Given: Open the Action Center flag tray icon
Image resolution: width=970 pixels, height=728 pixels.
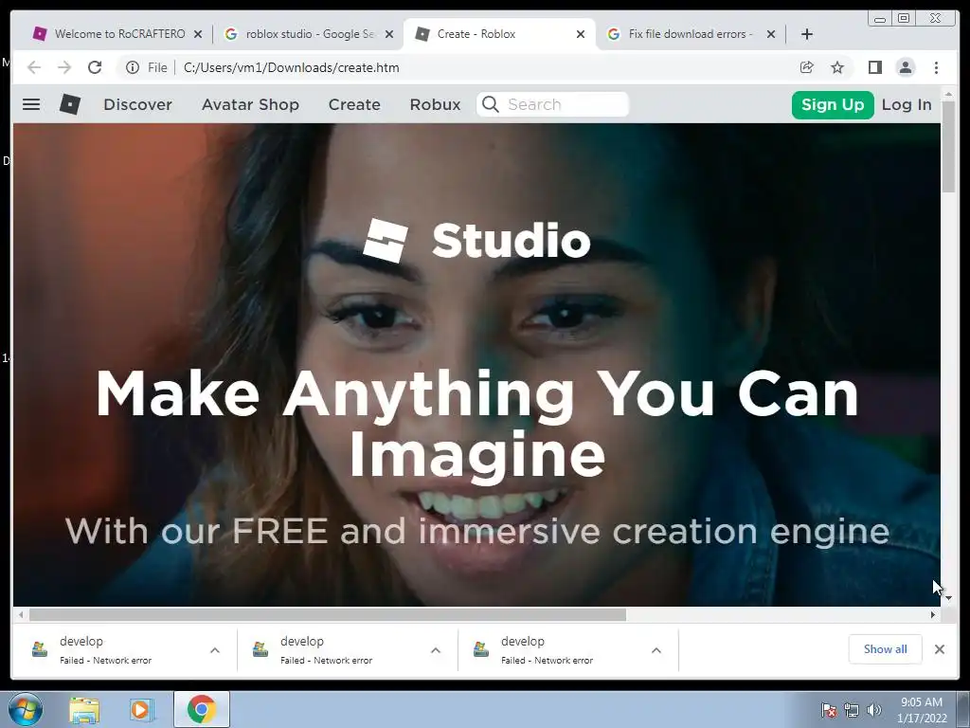Looking at the screenshot, I should (x=828, y=710).
